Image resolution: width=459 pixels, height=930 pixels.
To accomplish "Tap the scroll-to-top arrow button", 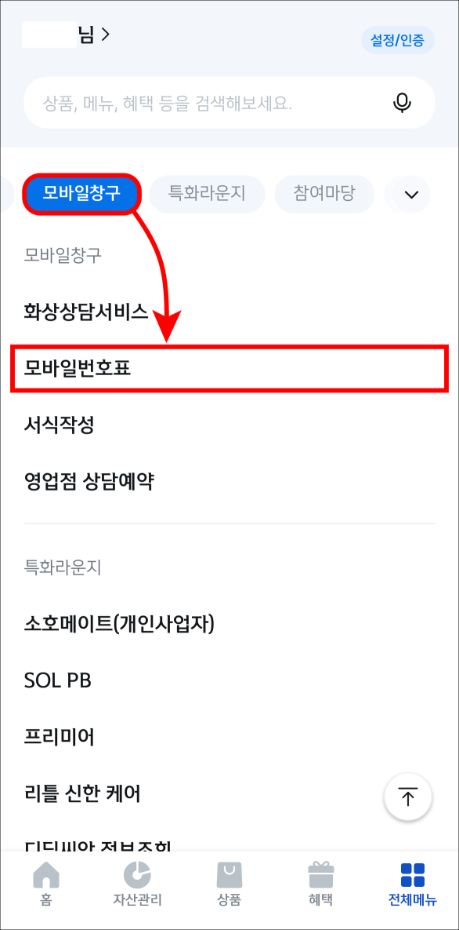I will point(408,797).
